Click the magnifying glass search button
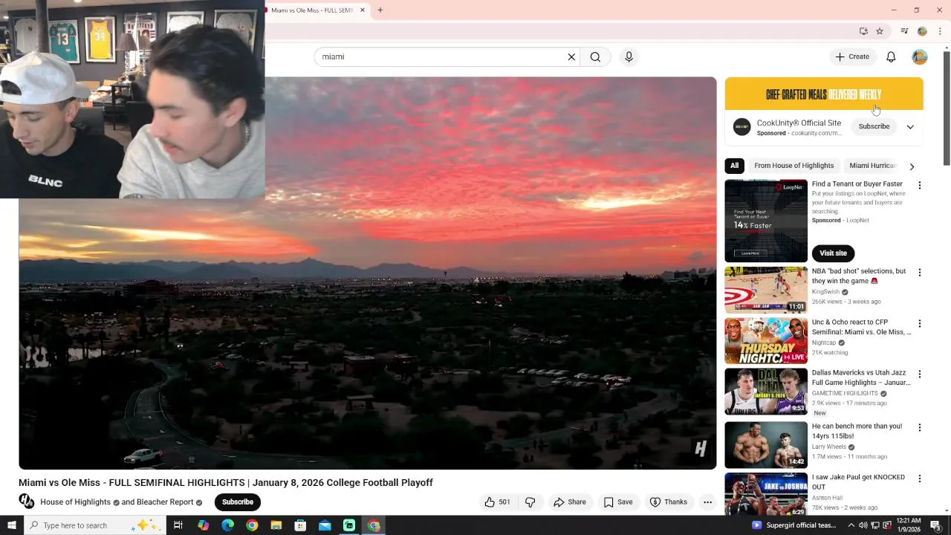 (x=595, y=56)
